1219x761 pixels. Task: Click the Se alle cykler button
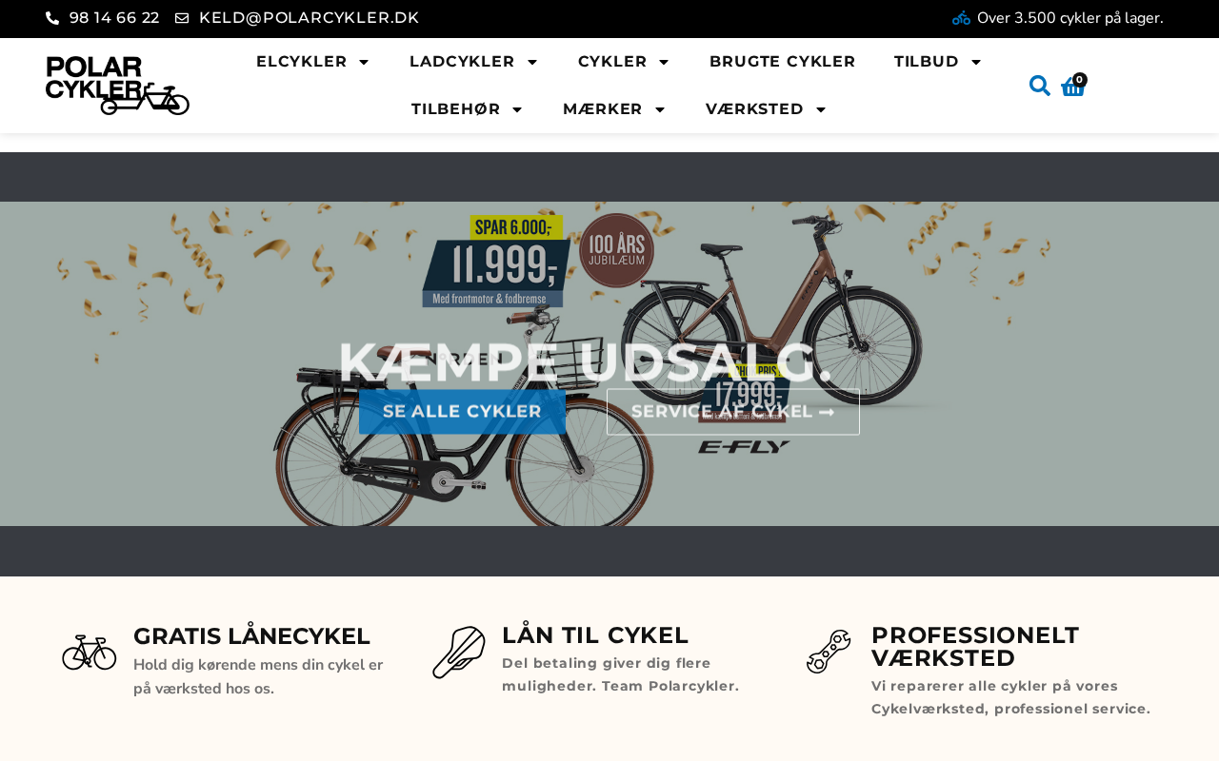[x=462, y=412]
